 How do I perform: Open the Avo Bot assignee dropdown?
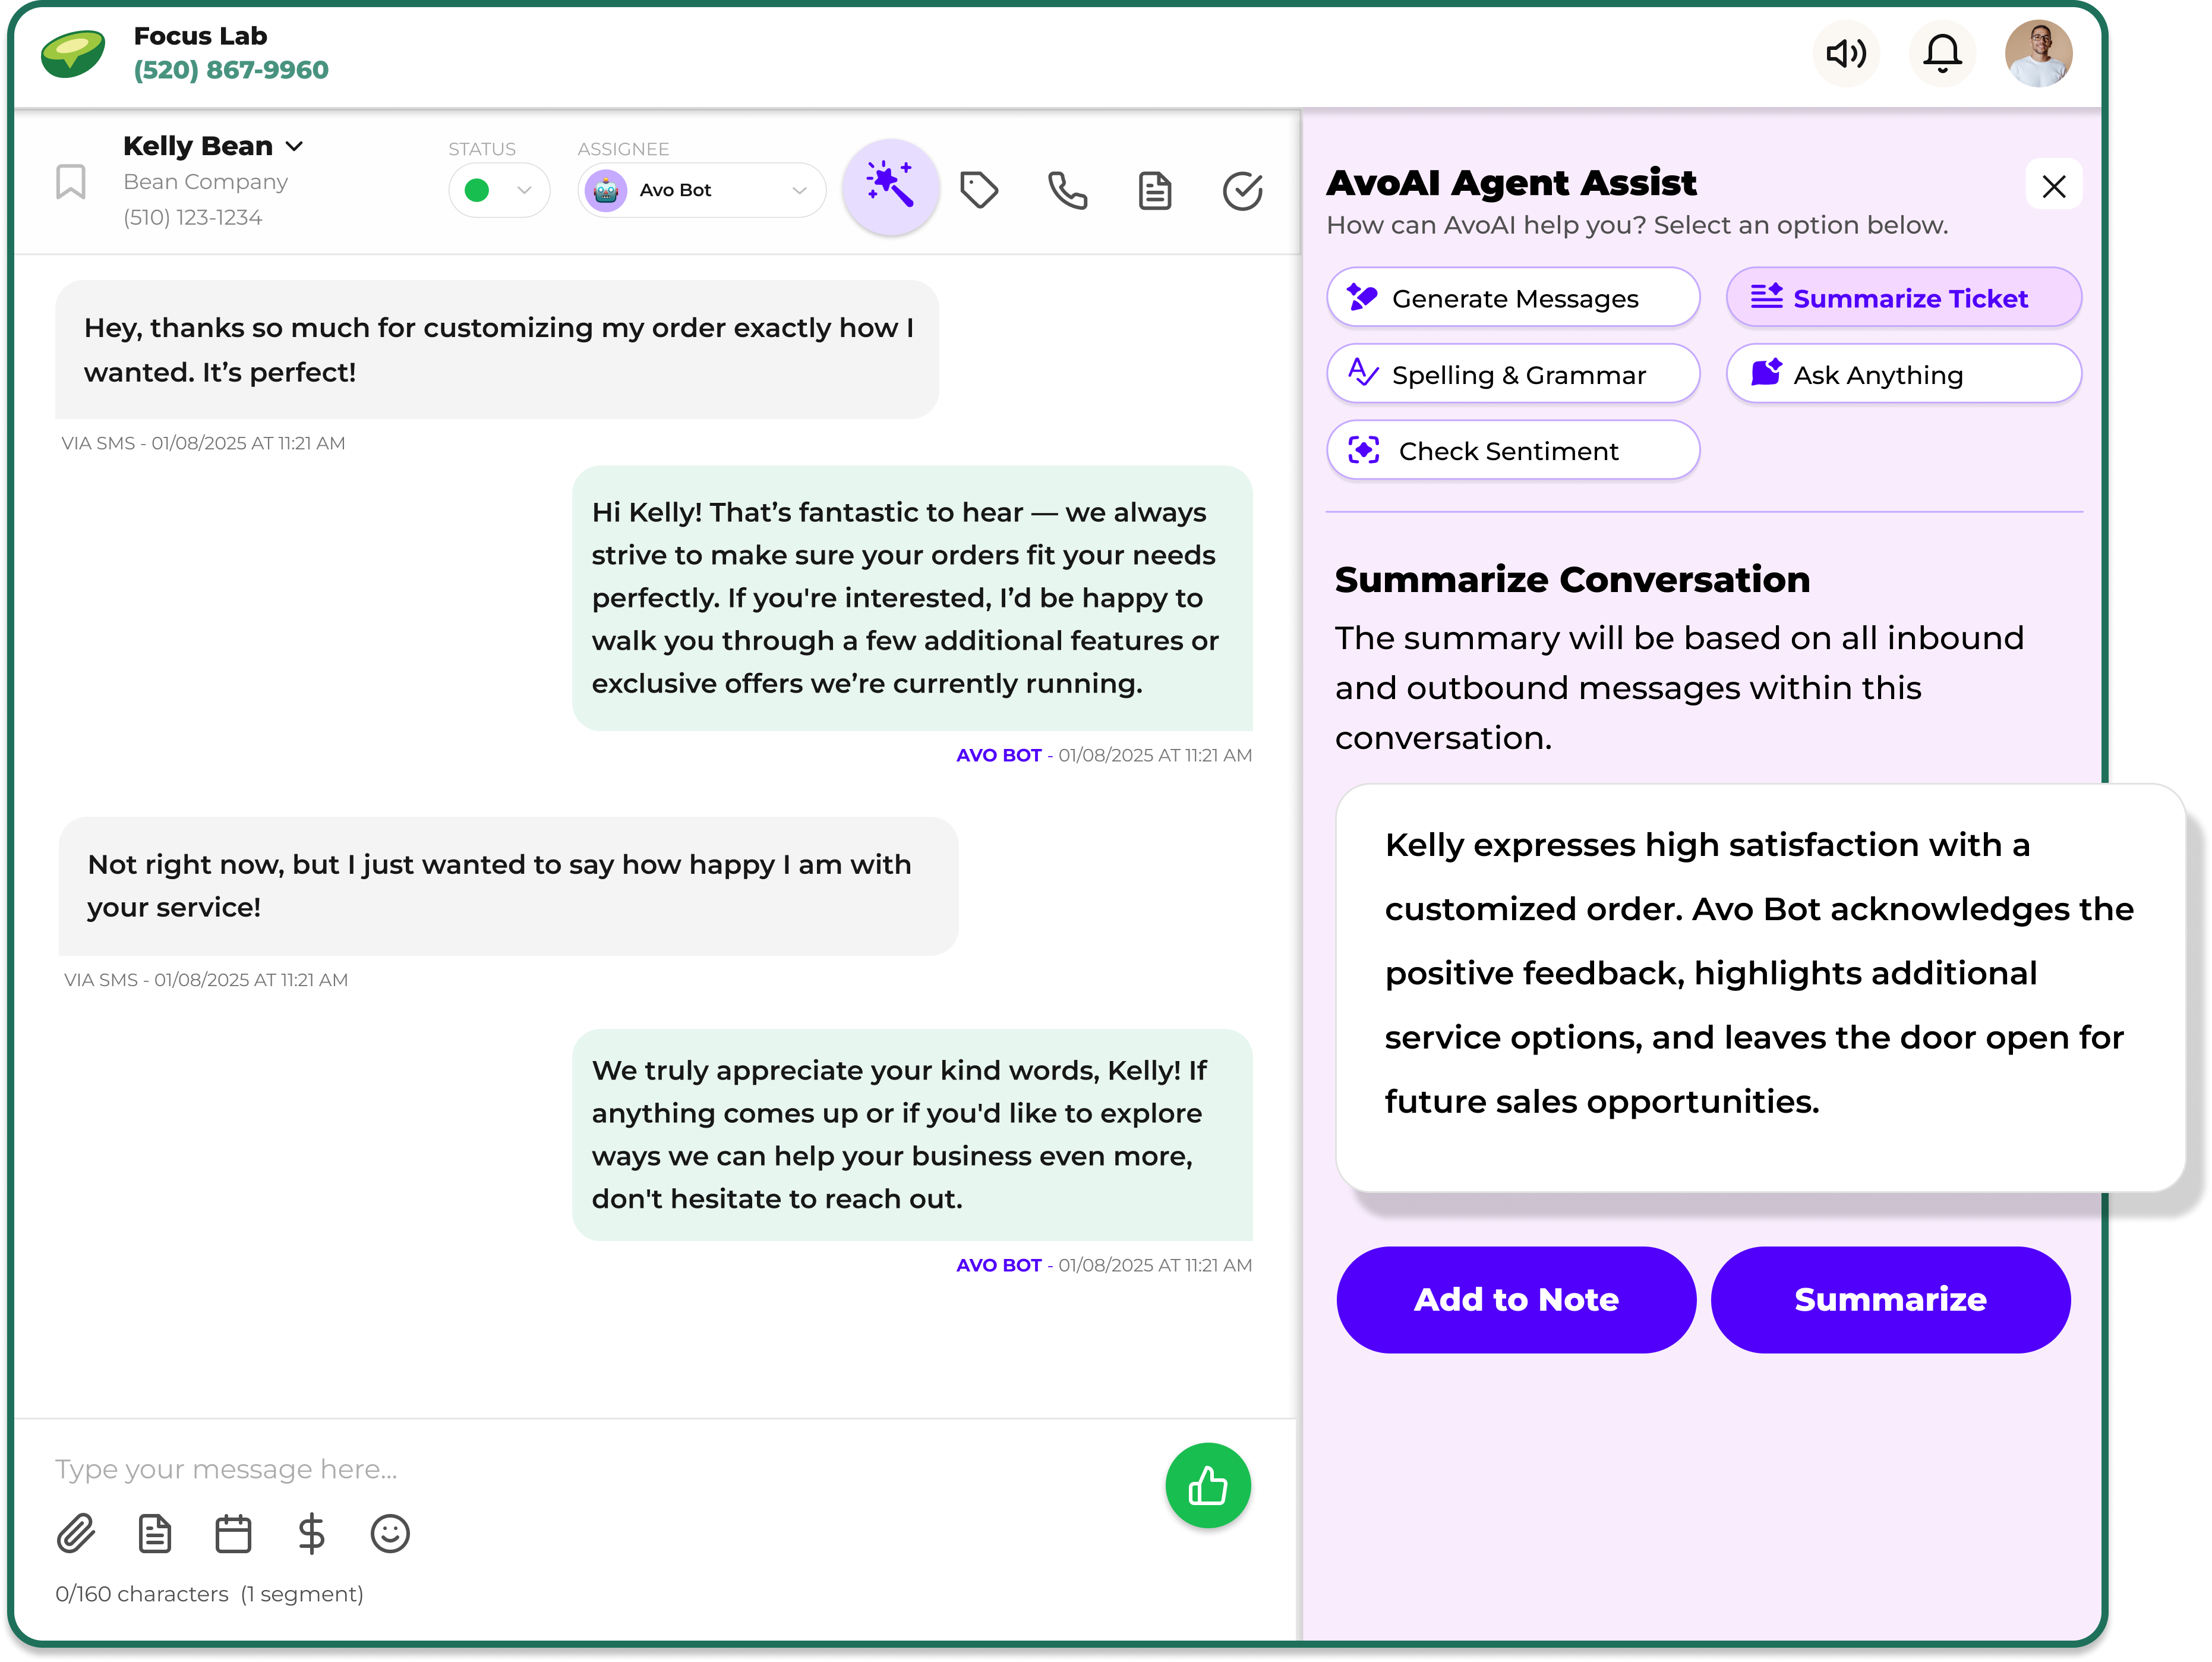701,190
